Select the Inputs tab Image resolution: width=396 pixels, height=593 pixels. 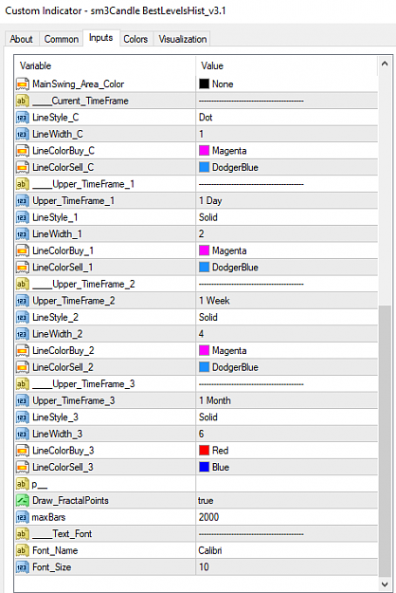tap(100, 38)
